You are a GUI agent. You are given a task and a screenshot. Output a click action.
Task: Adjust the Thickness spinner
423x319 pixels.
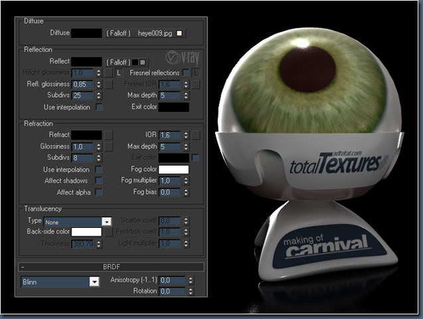tap(99, 245)
